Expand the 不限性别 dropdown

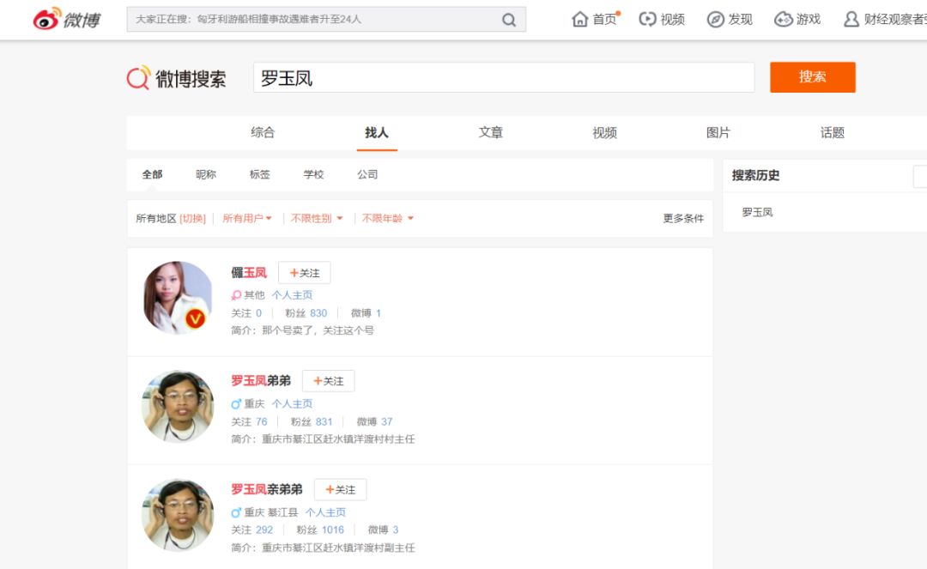tap(314, 218)
